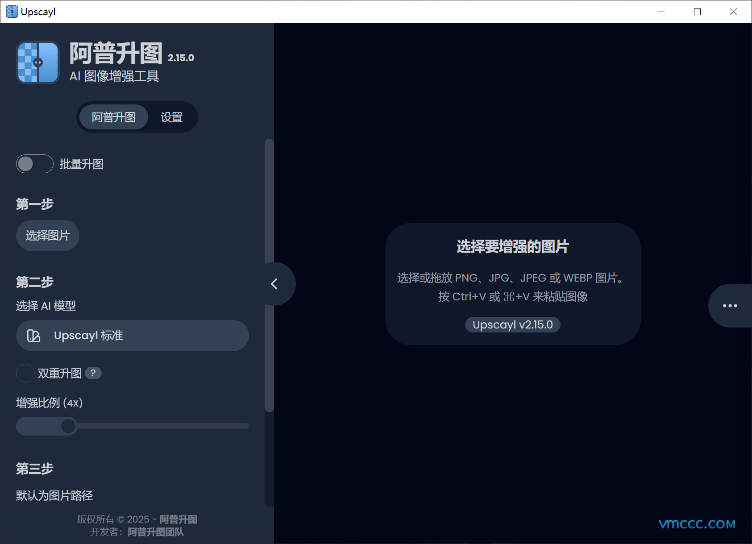The height and width of the screenshot is (544, 752).
Task: Click the 选择要增强的图片 drop area heading
Action: [513, 246]
